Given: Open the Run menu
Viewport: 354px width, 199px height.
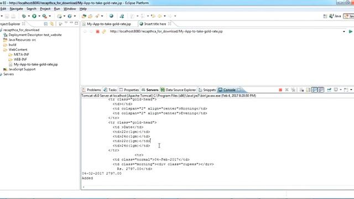Looking at the screenshot, I should click(x=57, y=9).
